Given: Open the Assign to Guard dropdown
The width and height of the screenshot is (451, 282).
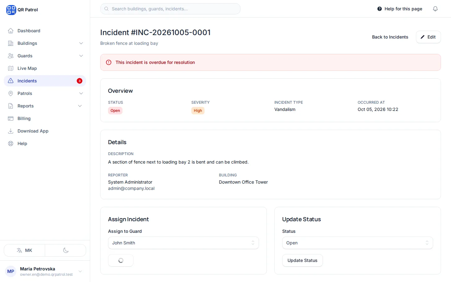Looking at the screenshot, I should pyautogui.click(x=184, y=243).
